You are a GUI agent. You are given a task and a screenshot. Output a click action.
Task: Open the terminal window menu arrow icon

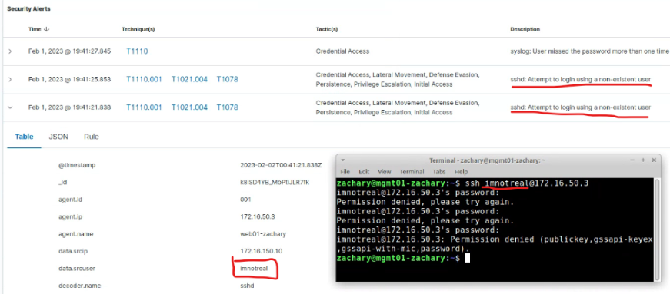click(x=342, y=160)
